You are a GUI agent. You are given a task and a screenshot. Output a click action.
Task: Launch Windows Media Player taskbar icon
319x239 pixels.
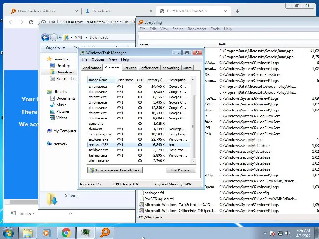point(46,233)
